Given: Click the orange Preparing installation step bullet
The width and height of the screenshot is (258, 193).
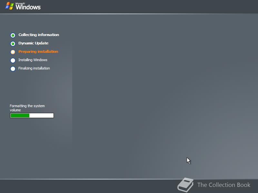Looking at the screenshot, I should point(13,52).
